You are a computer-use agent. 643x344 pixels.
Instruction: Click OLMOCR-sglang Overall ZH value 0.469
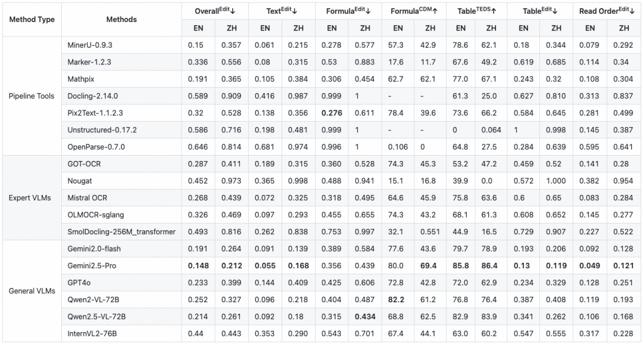[x=231, y=215]
